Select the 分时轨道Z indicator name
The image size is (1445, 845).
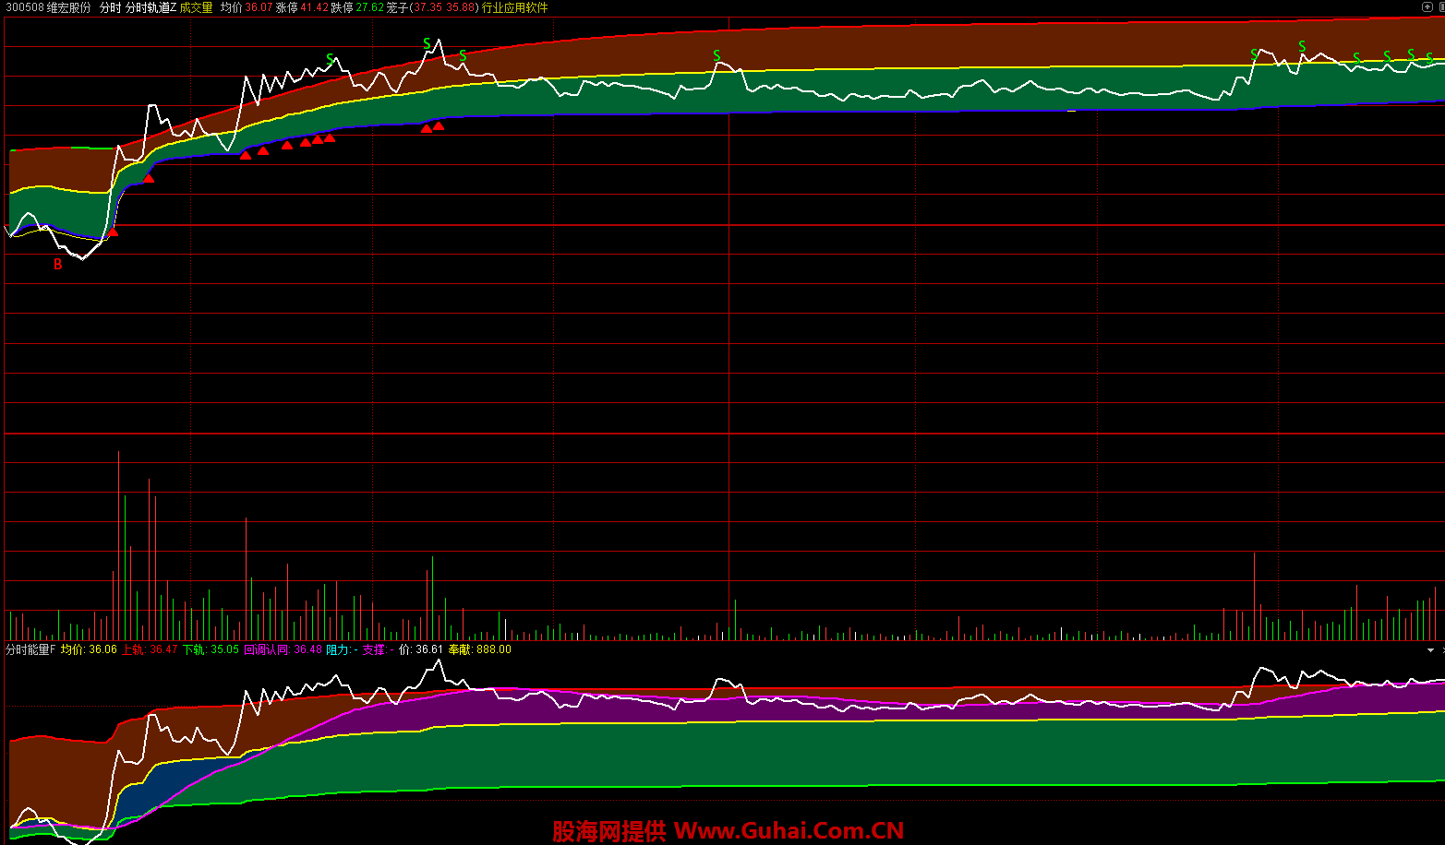(x=151, y=7)
